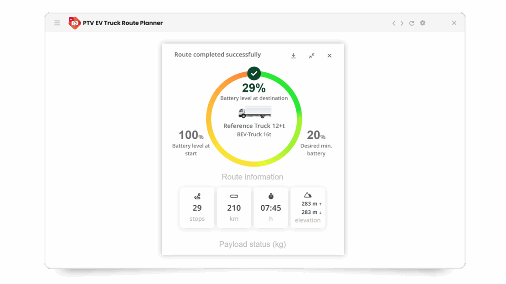This screenshot has width=506, height=284.
Task: Click the Reference Truck 12+t label
Action: 254,126
